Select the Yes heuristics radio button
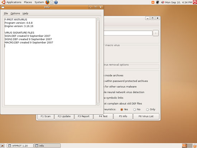Image resolution: width=197 pixels, height=148 pixels. [x=121, y=109]
